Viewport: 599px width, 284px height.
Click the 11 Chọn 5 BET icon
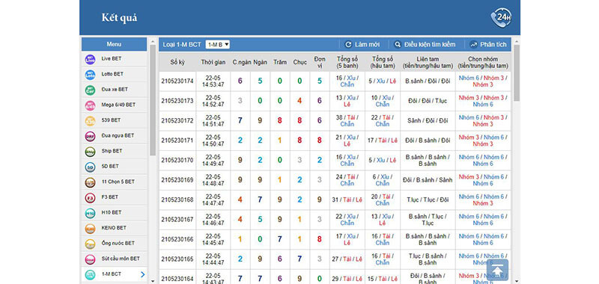[x=90, y=182]
